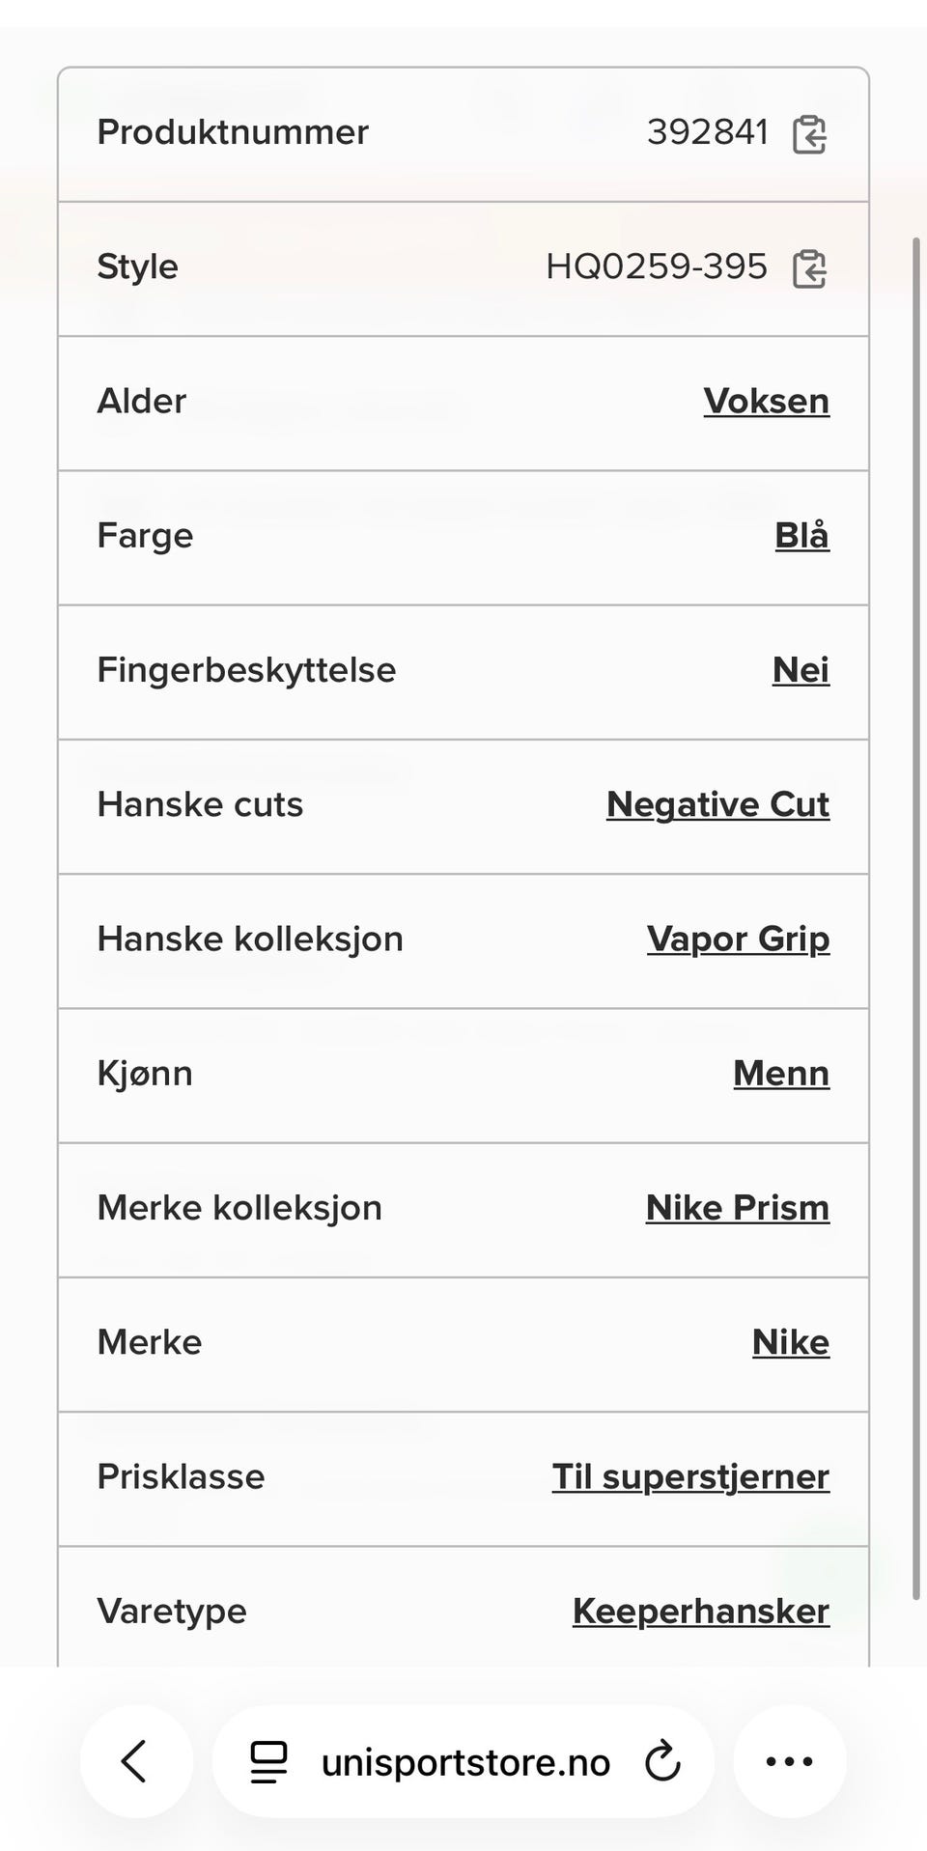Open the Voksen age link

coord(767,401)
